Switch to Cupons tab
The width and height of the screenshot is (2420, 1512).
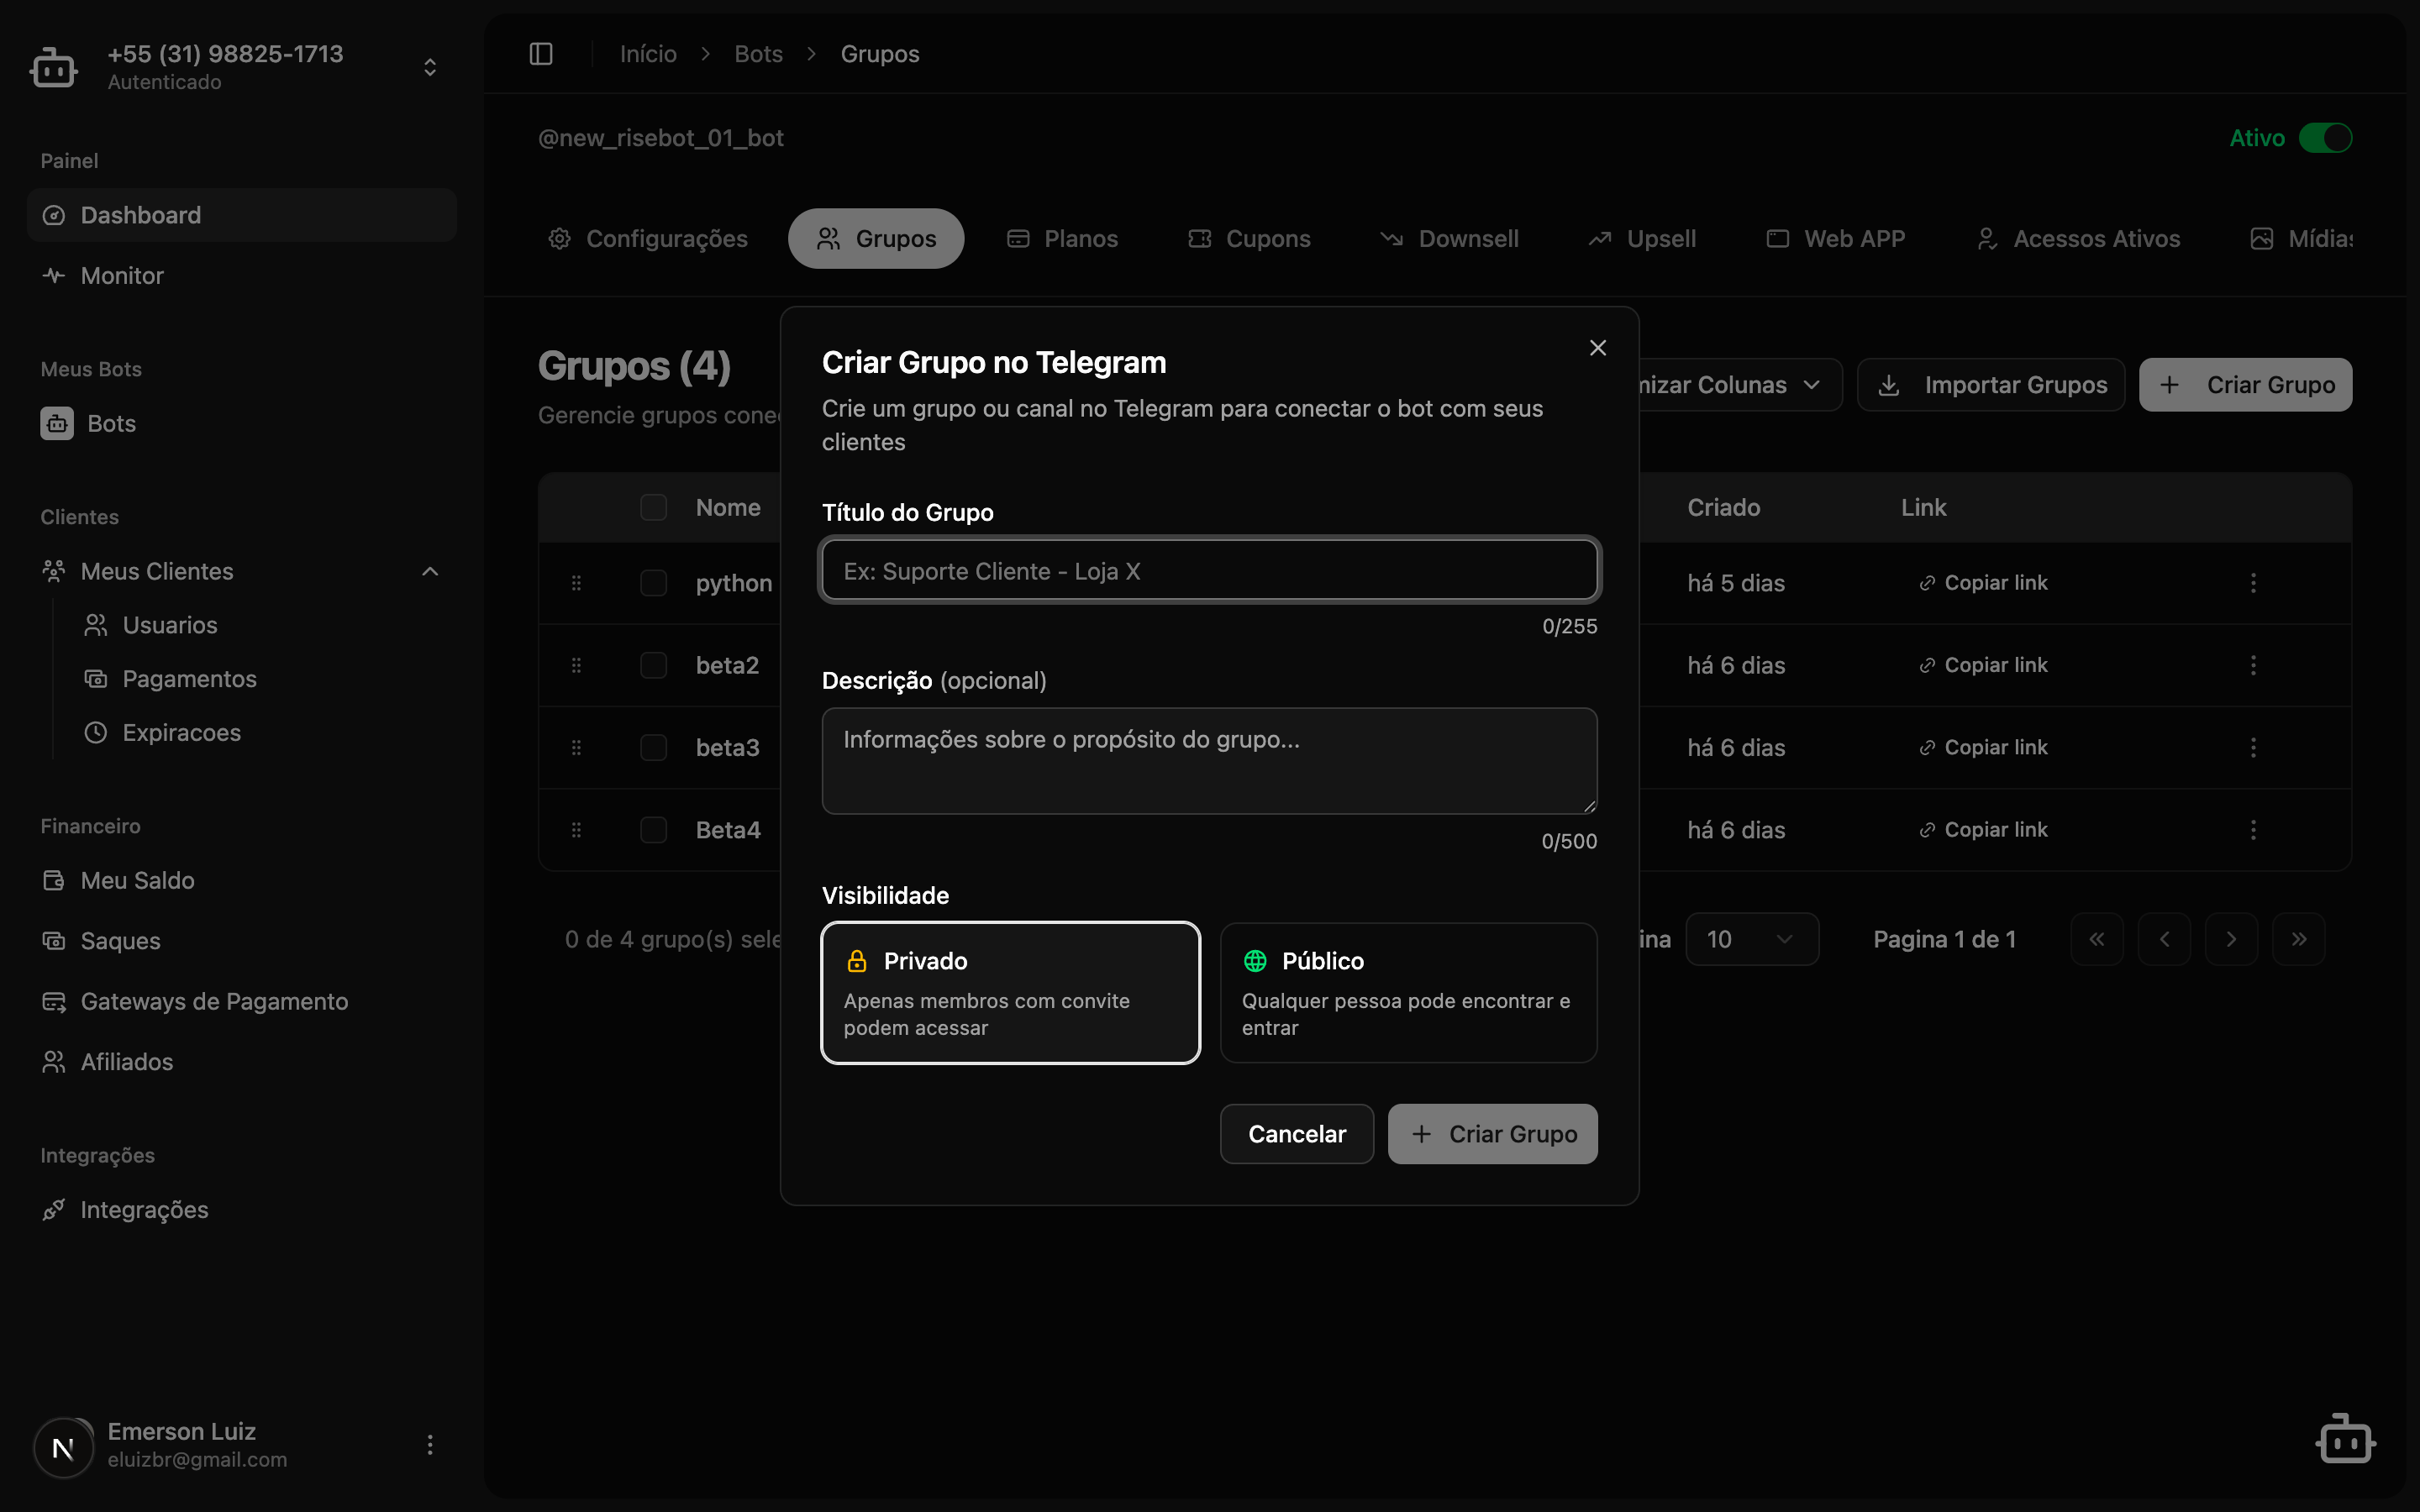[x=1249, y=239]
